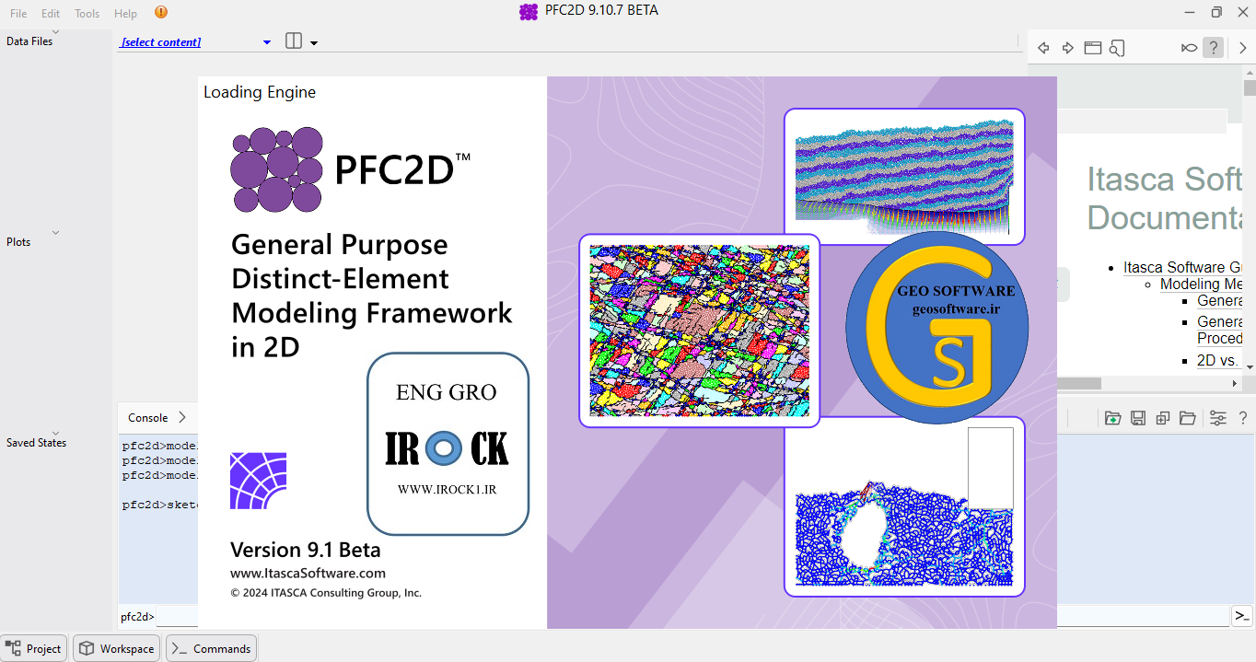Screen dimensions: 1256x662
Task: Click the help search page icon
Action: pyautogui.click(x=1117, y=48)
